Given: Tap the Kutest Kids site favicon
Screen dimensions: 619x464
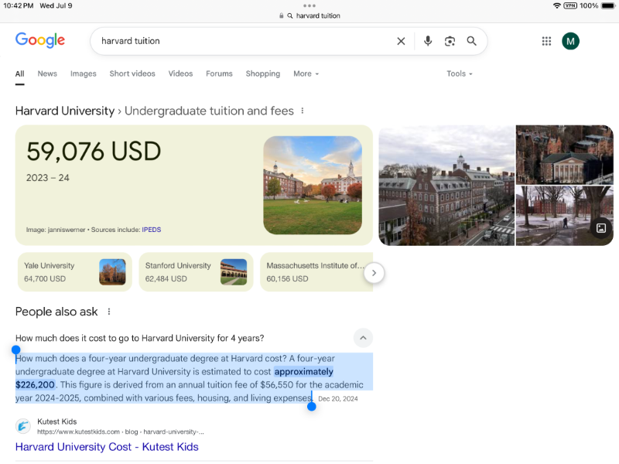Looking at the screenshot, I should tap(23, 426).
